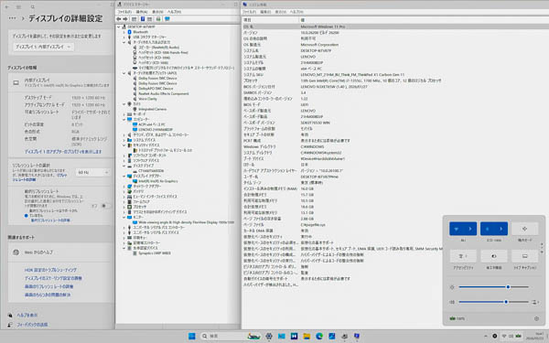The image size is (549, 343).
Task: Select sound output icon beside volume slider
Action: [x=534, y=302]
